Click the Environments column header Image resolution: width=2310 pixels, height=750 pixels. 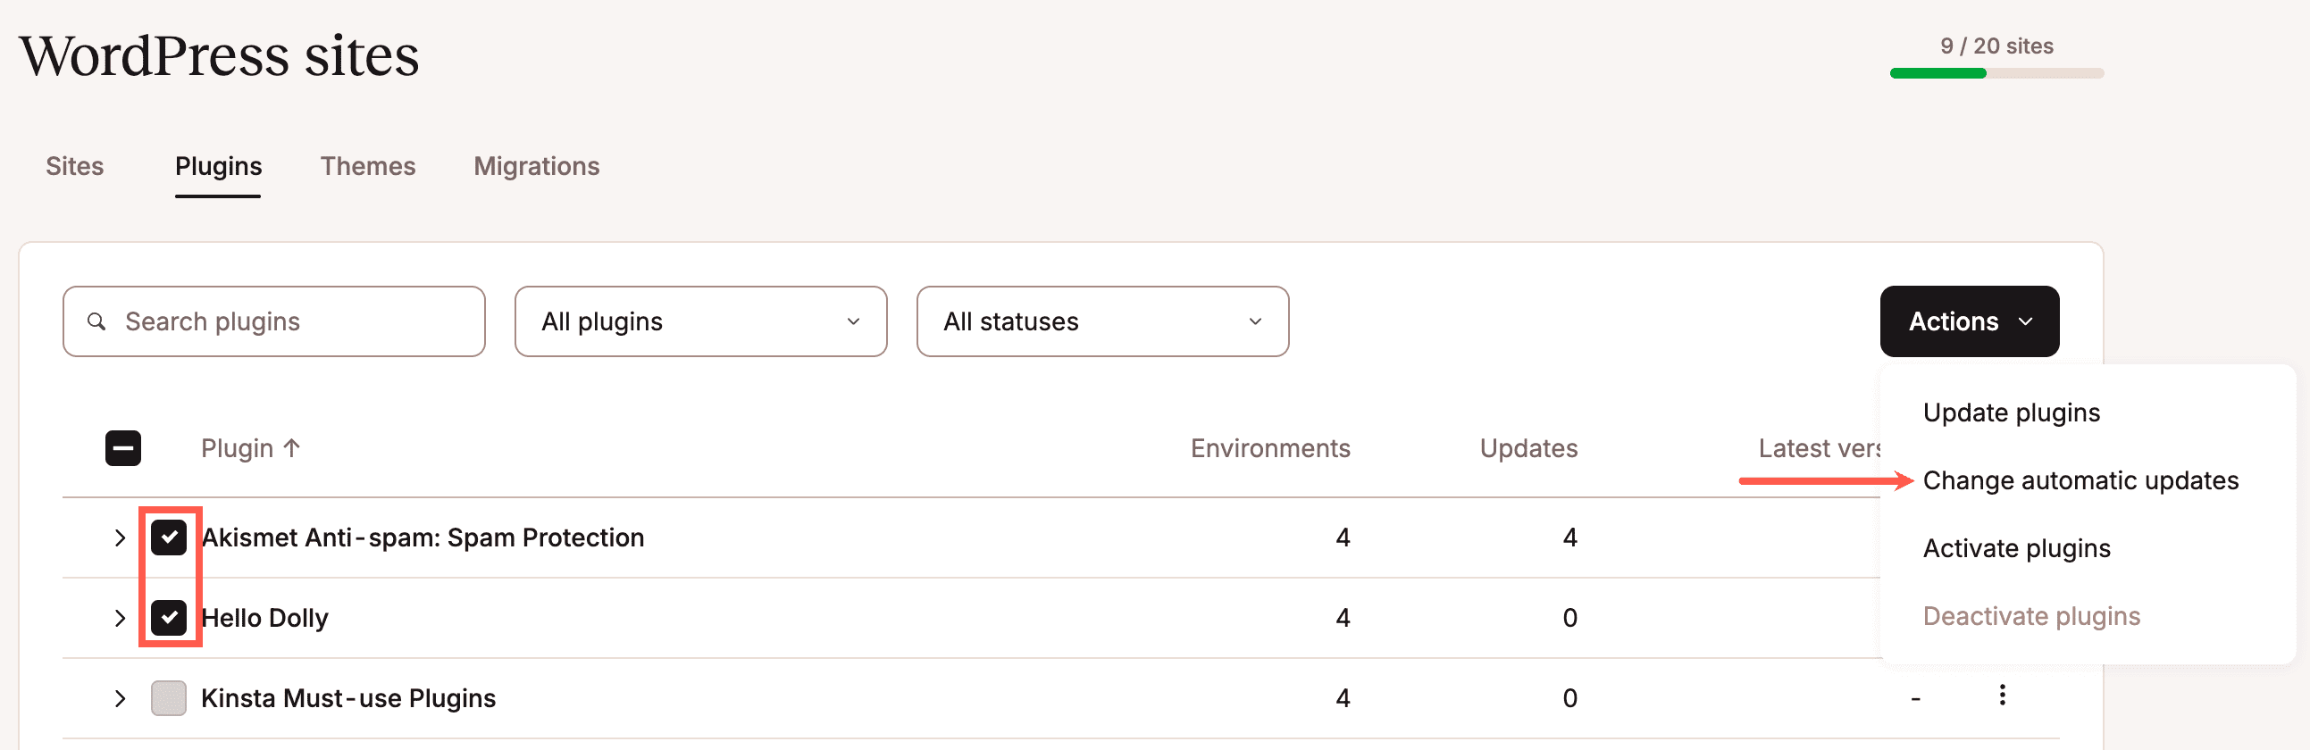pos(1269,448)
